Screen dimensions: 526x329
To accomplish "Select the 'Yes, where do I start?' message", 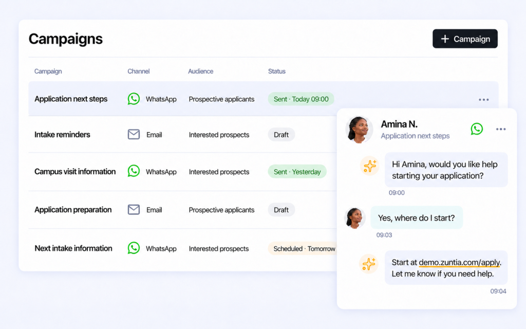I will coord(416,218).
